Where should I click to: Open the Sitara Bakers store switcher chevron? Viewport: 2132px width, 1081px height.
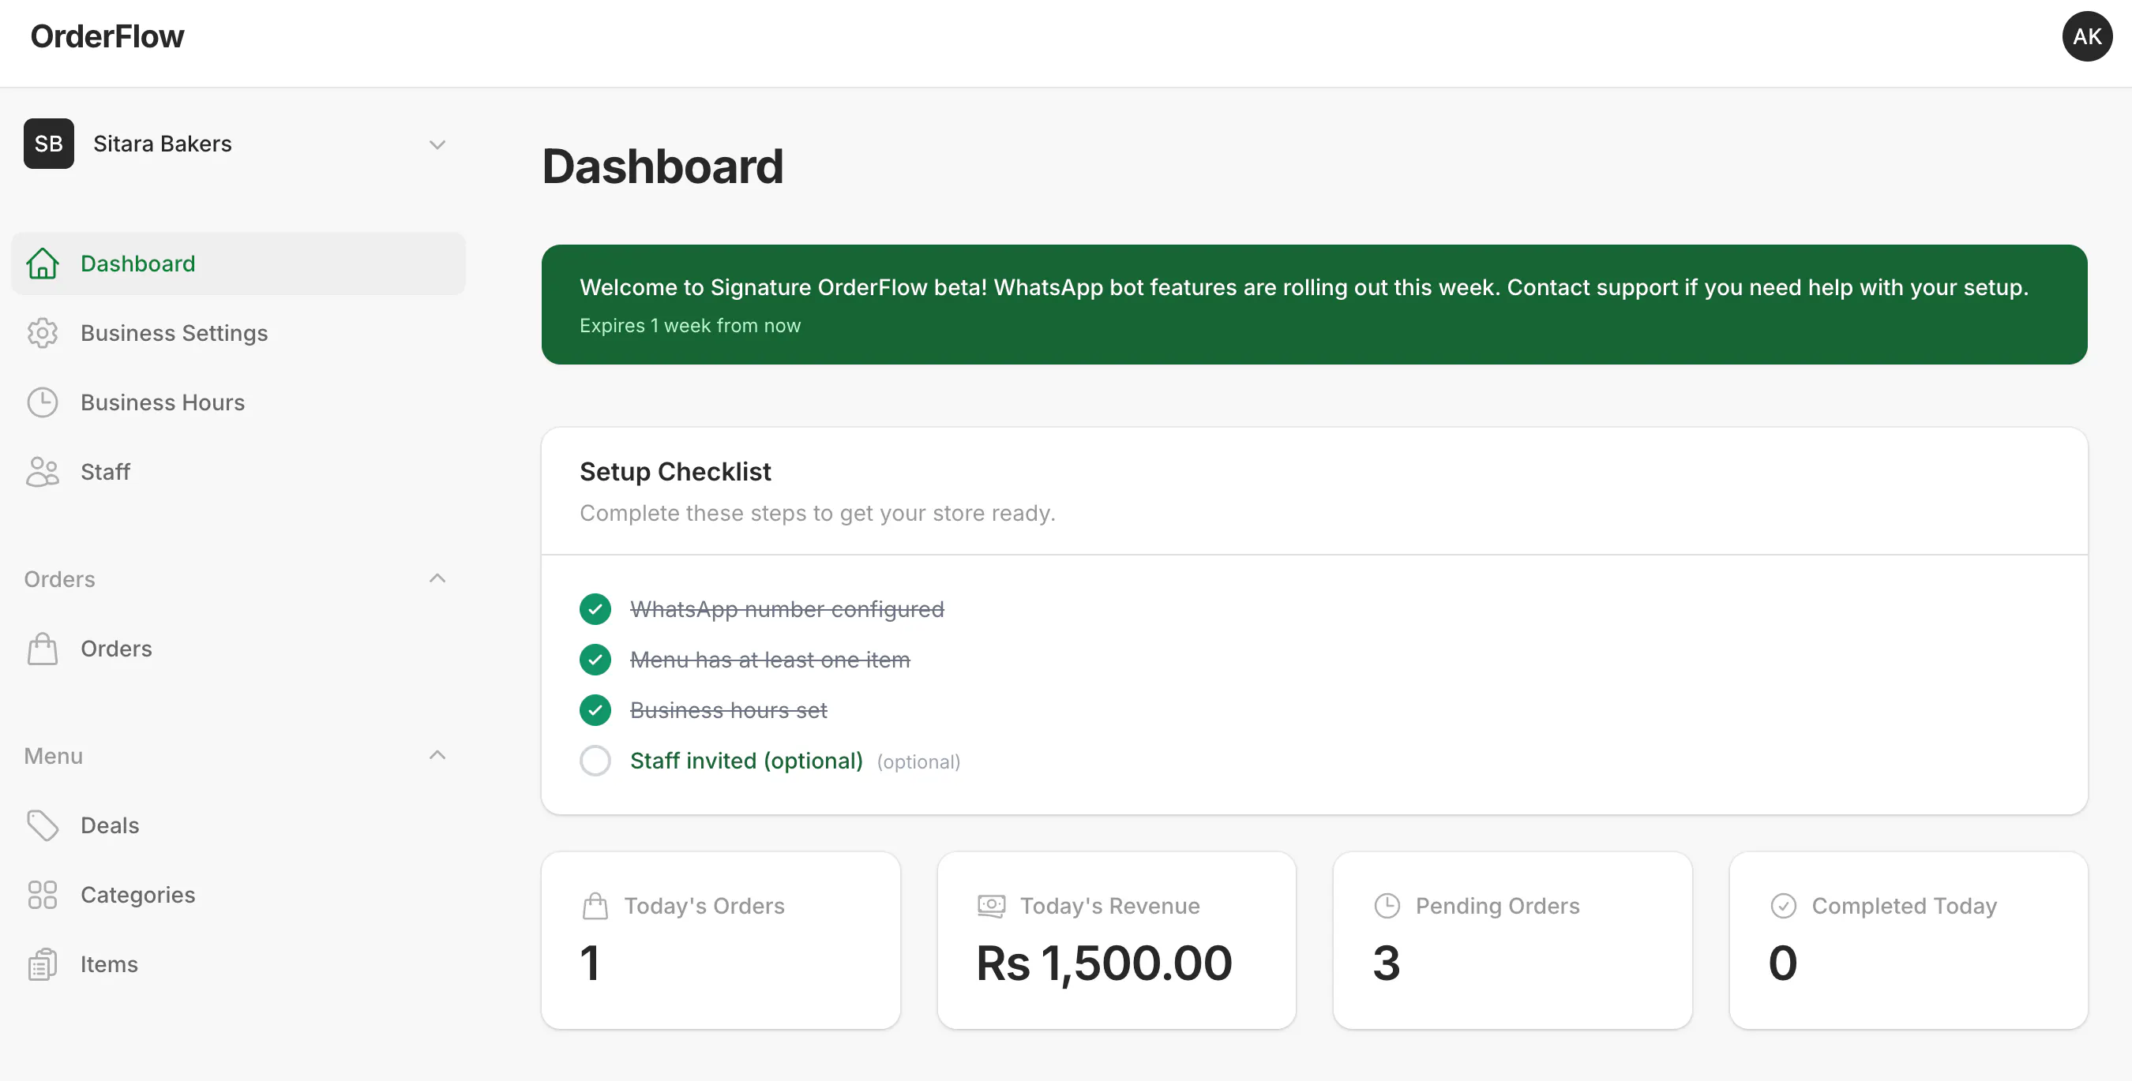coord(437,144)
